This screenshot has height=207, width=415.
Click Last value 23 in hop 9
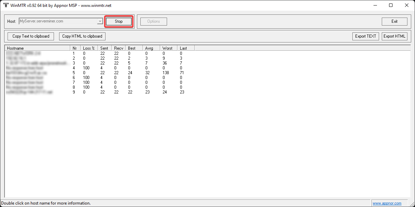click(182, 92)
